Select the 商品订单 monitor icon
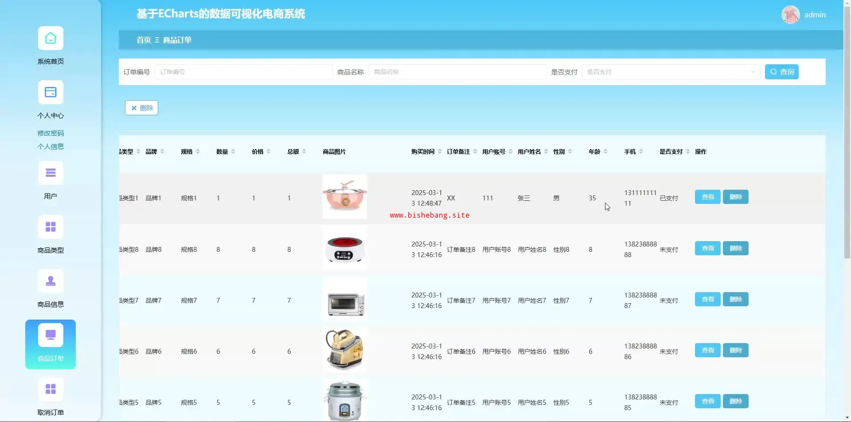Image resolution: width=851 pixels, height=422 pixels. coord(51,336)
